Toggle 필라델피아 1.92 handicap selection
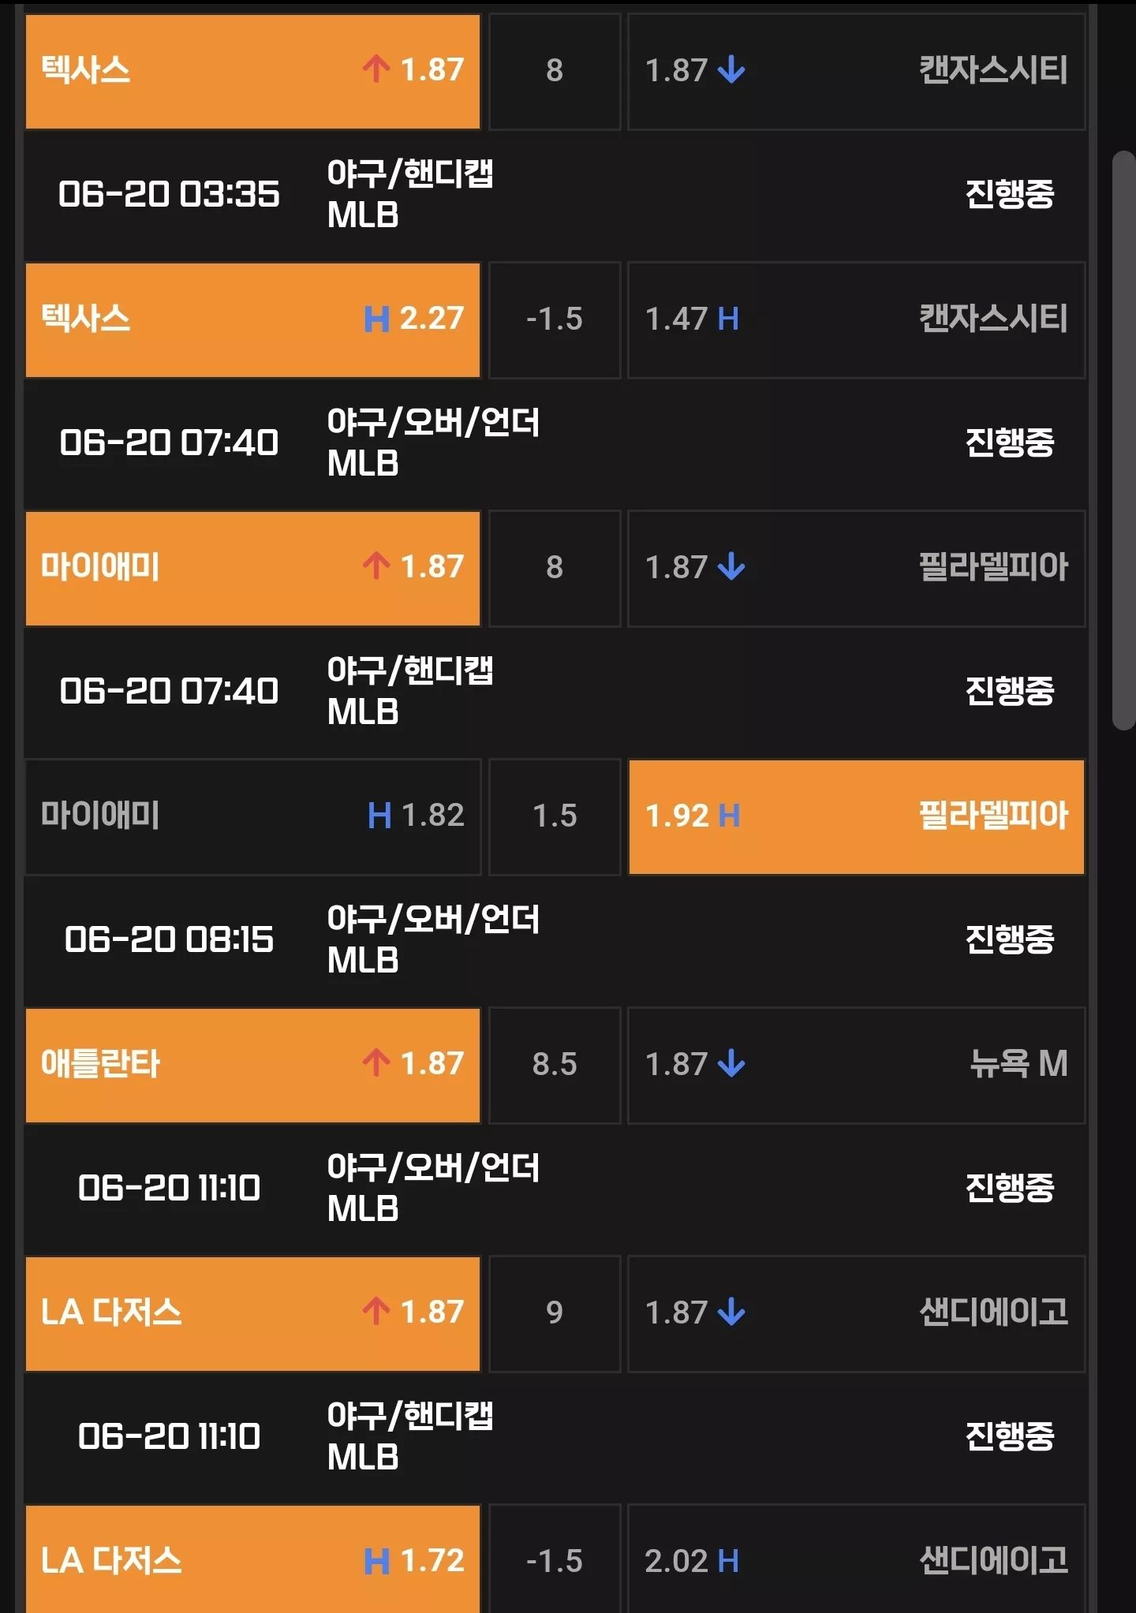Image resolution: width=1136 pixels, height=1613 pixels. pyautogui.click(x=857, y=817)
